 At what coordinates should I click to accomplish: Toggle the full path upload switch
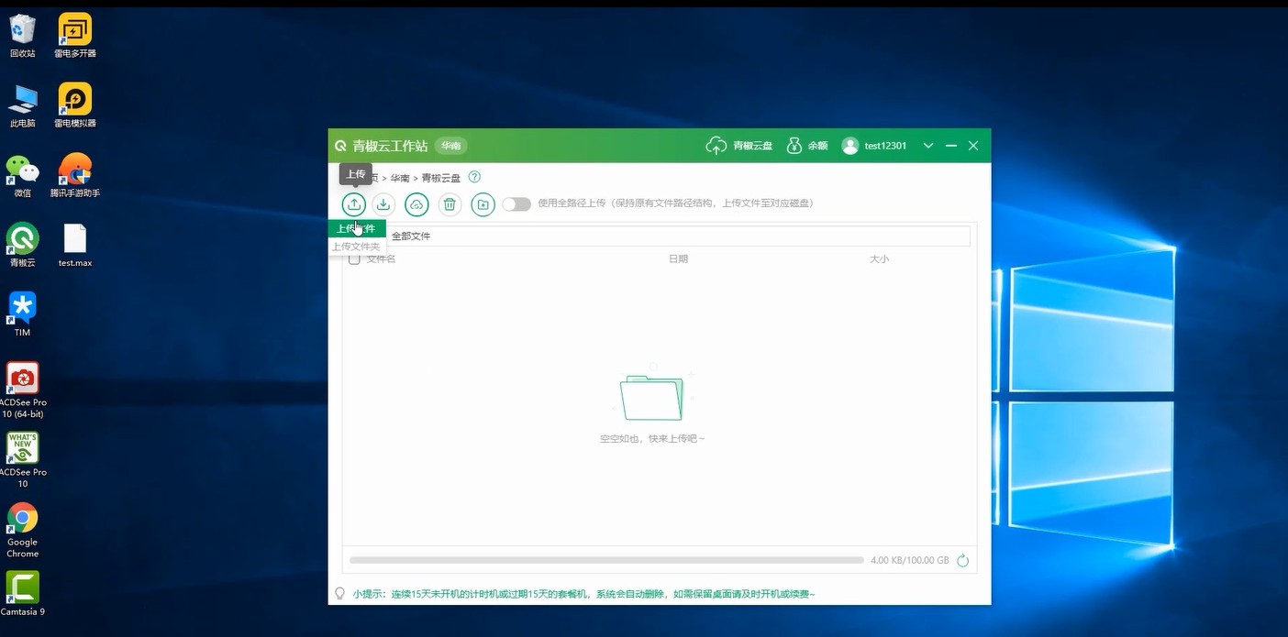click(516, 203)
